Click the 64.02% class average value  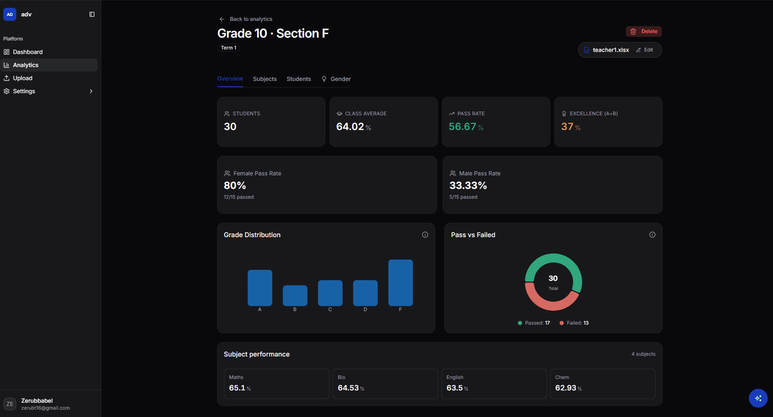pos(354,127)
